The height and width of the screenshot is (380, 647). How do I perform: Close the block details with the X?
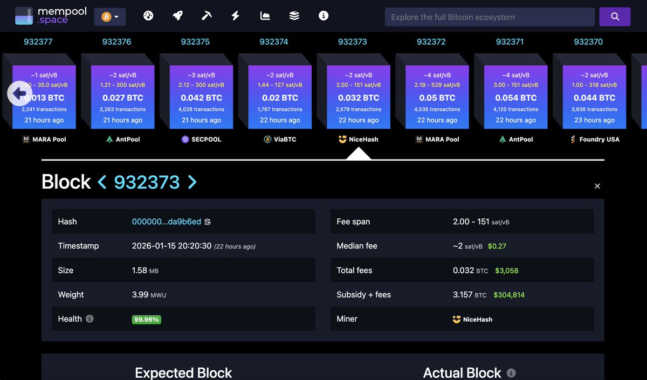[x=597, y=186]
